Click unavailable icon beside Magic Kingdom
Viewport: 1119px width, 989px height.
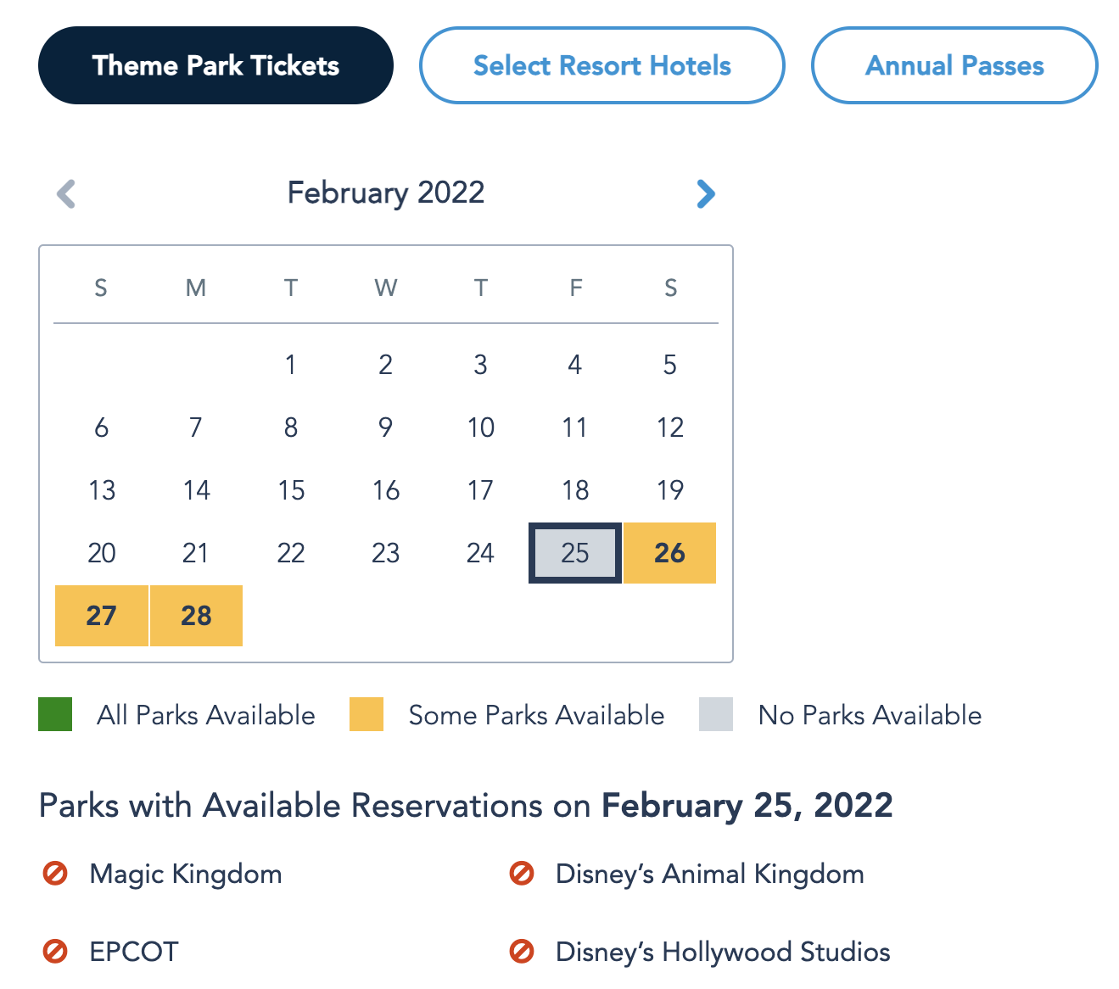click(x=55, y=874)
